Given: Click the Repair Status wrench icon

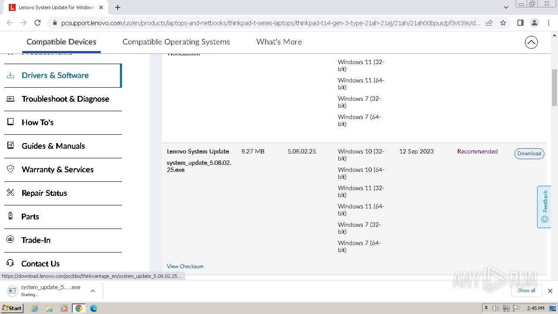Looking at the screenshot, I should pos(10,193).
